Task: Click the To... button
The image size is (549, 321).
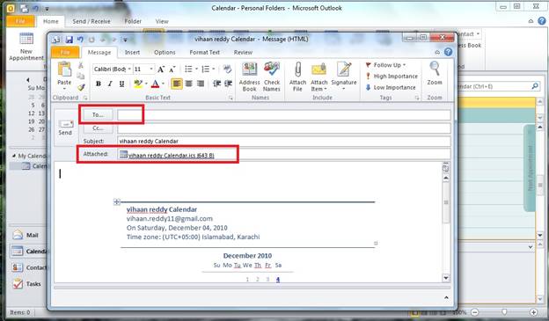Action: 98,115
